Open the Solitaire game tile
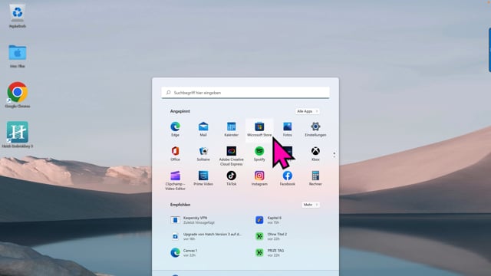The height and width of the screenshot is (276, 491). (x=203, y=154)
